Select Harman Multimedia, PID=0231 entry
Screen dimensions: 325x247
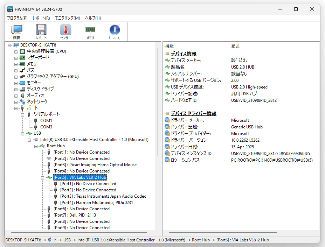[97, 203]
